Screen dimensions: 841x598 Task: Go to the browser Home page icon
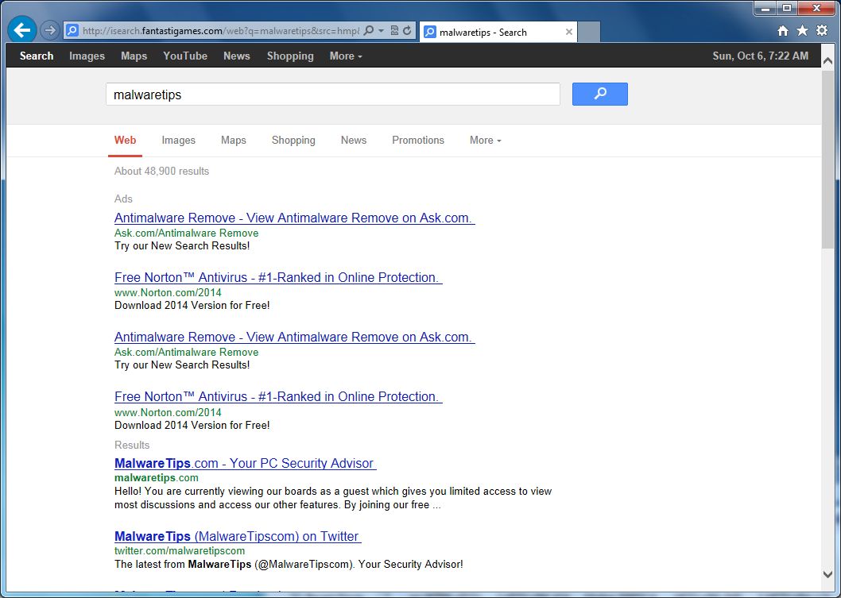tap(783, 31)
